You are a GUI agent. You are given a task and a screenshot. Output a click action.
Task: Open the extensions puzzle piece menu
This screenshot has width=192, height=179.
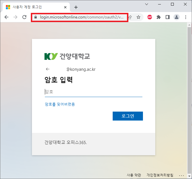coord(159,17)
